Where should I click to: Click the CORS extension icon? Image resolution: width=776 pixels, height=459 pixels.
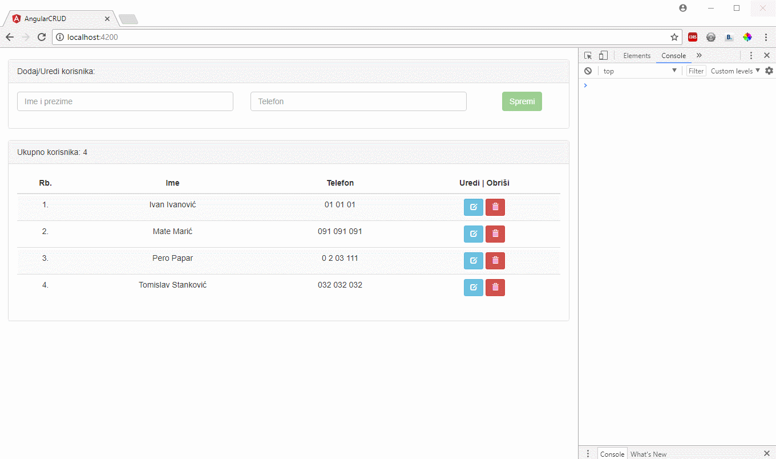coord(693,38)
